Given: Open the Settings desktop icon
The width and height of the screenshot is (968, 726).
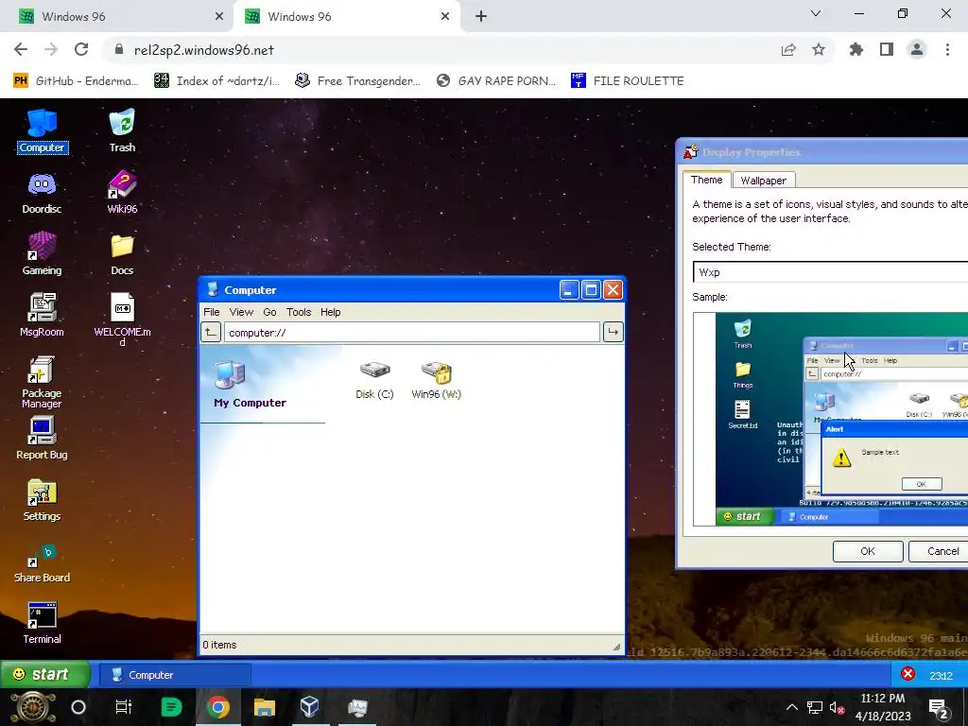Looking at the screenshot, I should (x=42, y=499).
